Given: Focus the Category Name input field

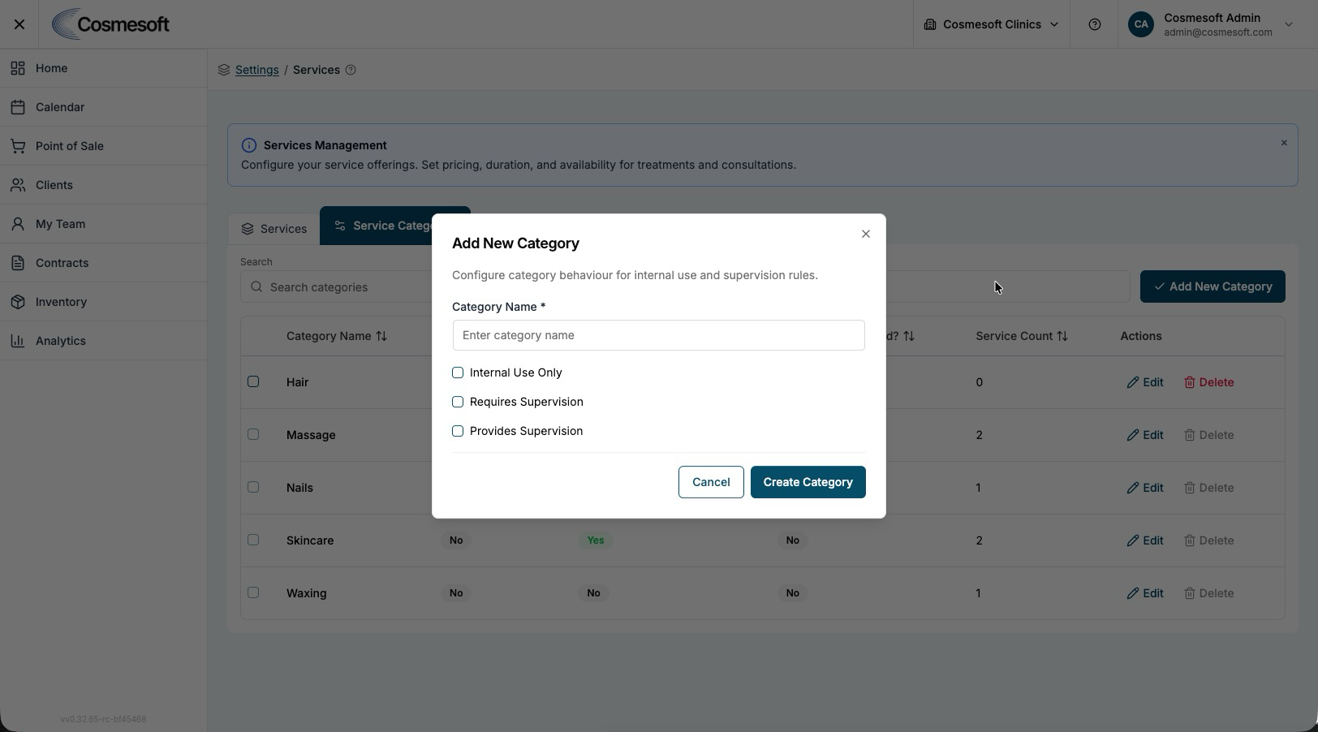Looking at the screenshot, I should [x=658, y=335].
